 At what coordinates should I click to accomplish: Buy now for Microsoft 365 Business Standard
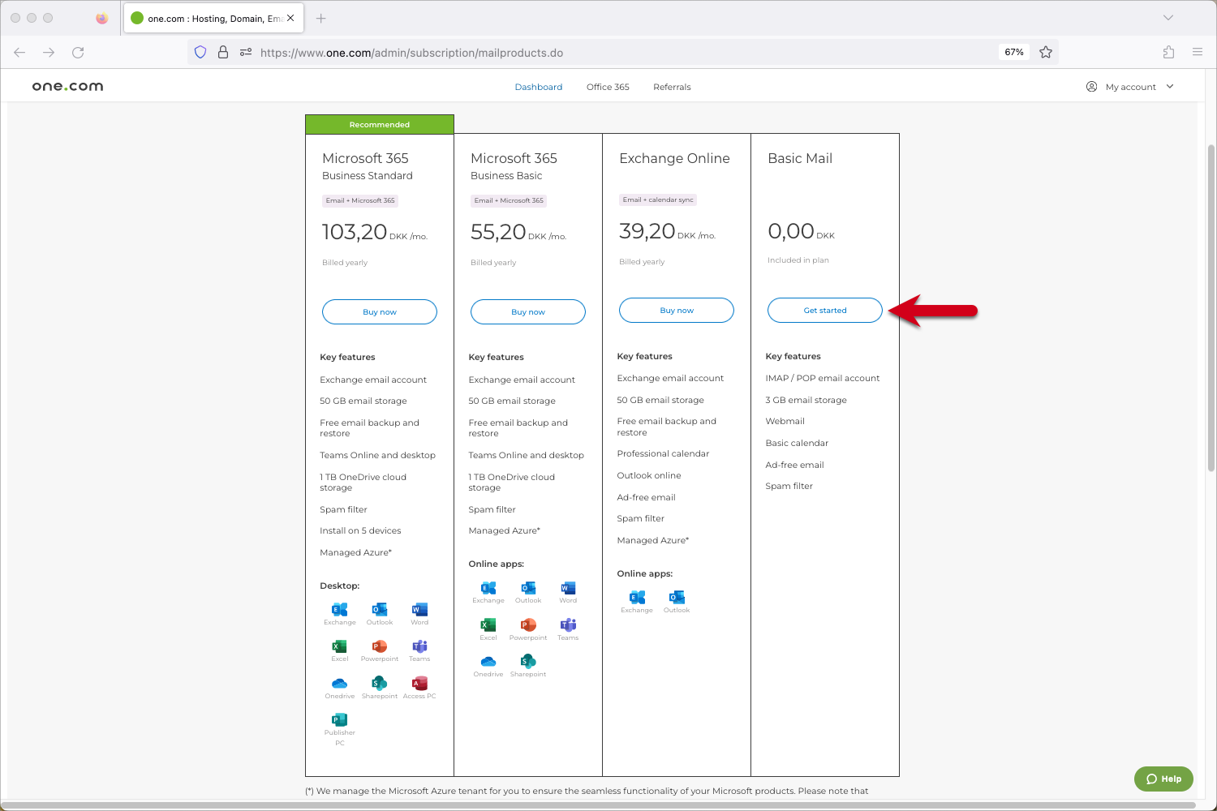pyautogui.click(x=380, y=312)
